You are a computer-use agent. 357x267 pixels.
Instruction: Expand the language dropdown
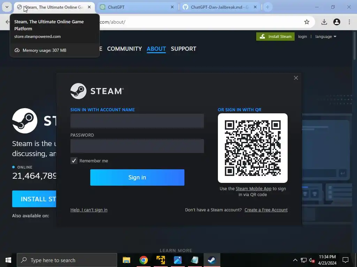tap(326, 37)
